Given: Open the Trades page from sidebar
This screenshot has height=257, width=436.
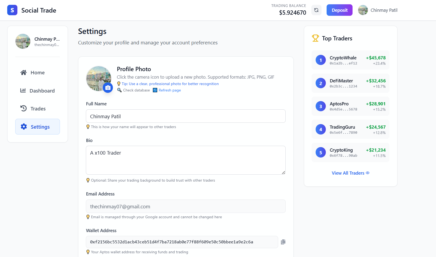Looking at the screenshot, I should pyautogui.click(x=38, y=109).
